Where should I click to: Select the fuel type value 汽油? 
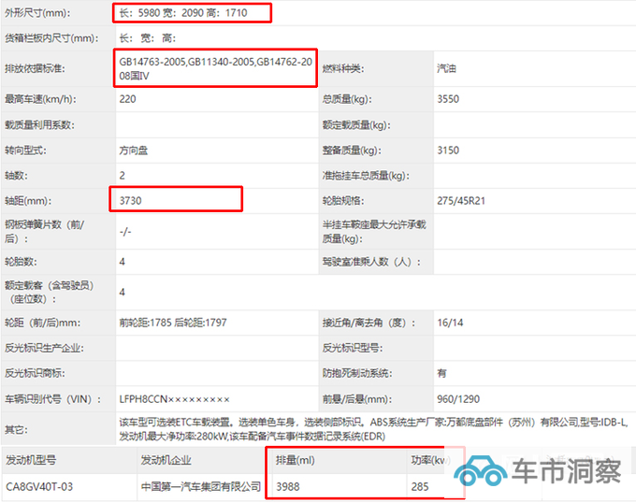(446, 68)
